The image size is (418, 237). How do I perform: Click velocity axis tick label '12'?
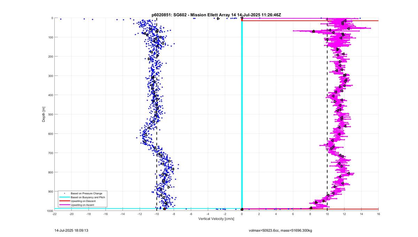point(344,214)
